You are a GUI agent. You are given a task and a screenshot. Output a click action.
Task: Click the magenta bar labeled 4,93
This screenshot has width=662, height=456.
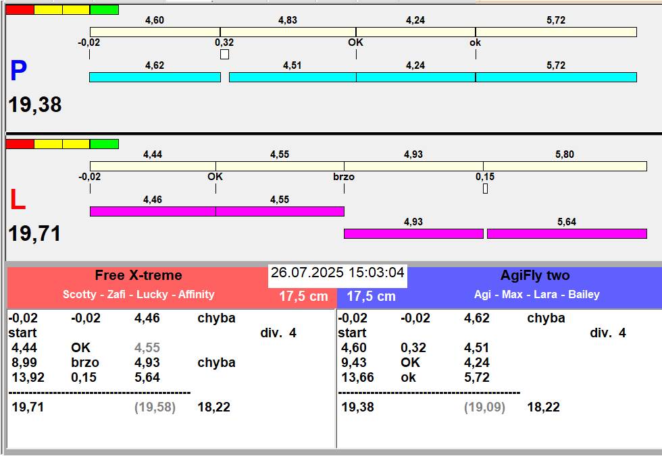point(413,233)
